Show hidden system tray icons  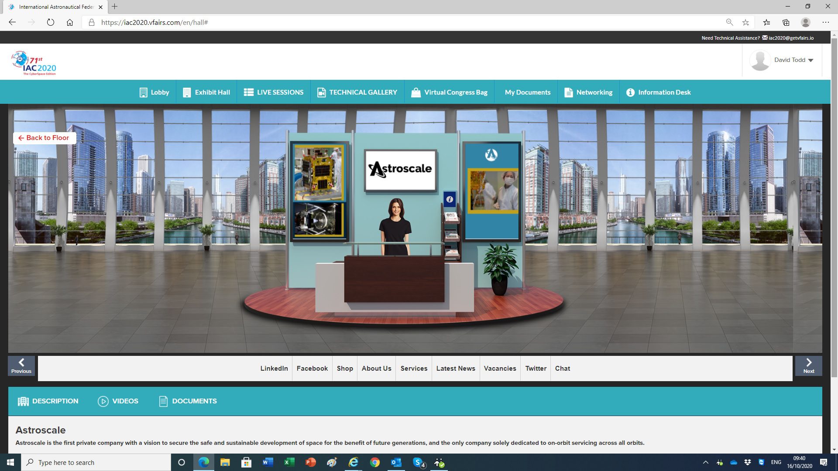705,462
